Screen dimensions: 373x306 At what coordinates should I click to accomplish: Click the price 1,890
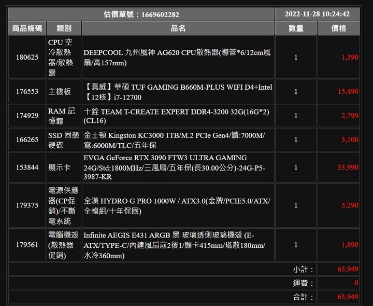[350, 245]
